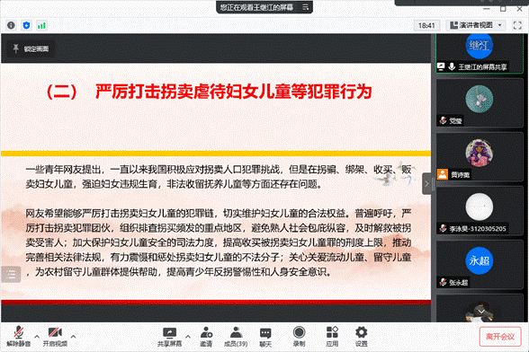This screenshot has width=529, height=352.
Task: Click the muted mic icon beside 张永超
Action: coord(443,282)
